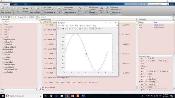Click the Search Documentation field
175x98 pixels.
[x=157, y=4]
